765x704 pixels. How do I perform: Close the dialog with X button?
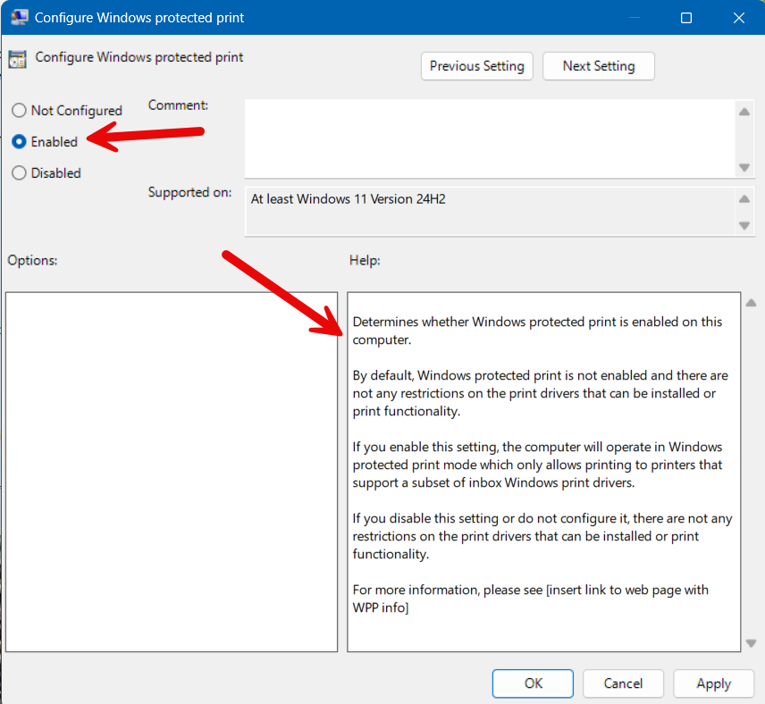pyautogui.click(x=739, y=18)
